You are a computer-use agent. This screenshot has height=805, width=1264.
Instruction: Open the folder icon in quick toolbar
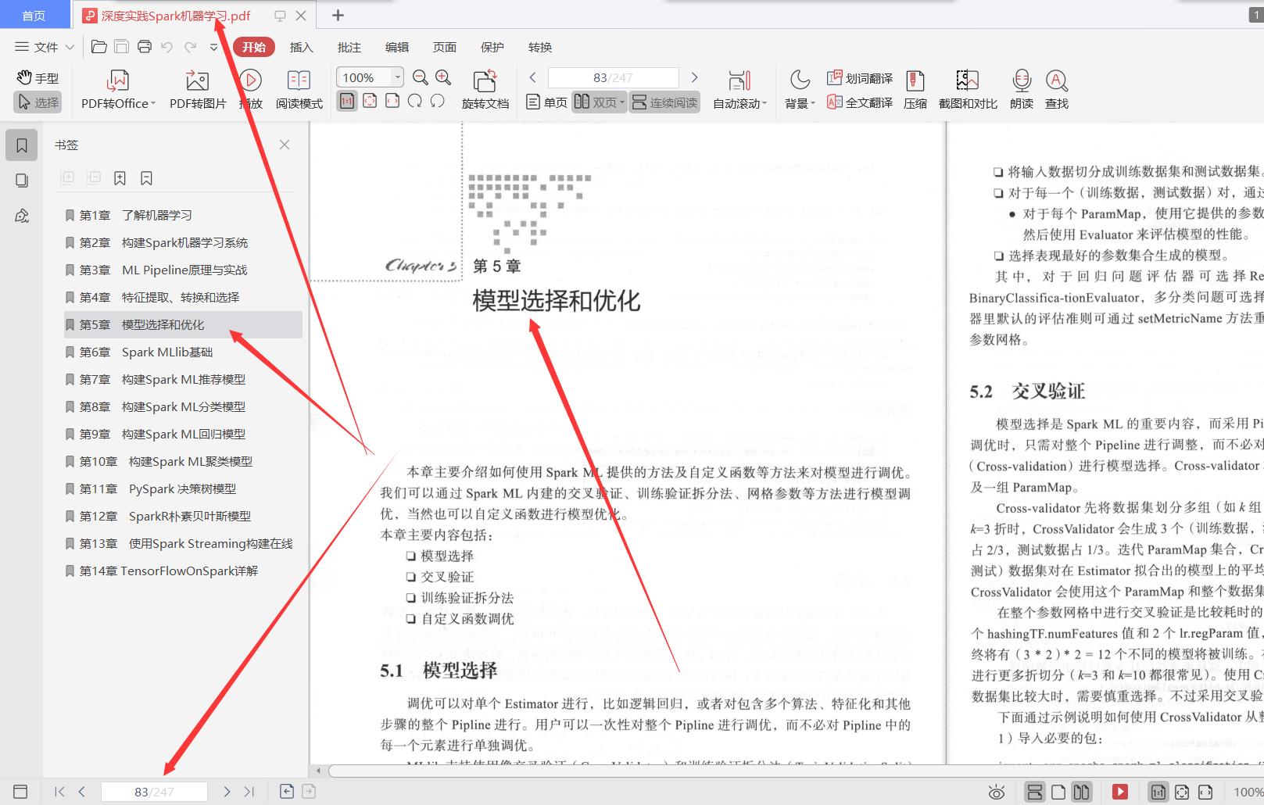tap(98, 47)
